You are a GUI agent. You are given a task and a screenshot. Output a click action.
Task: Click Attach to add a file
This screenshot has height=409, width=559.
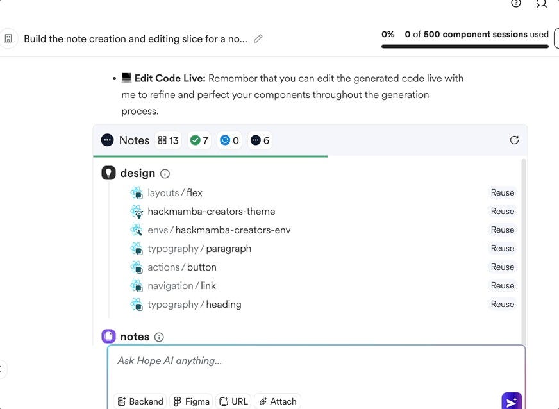(278, 401)
